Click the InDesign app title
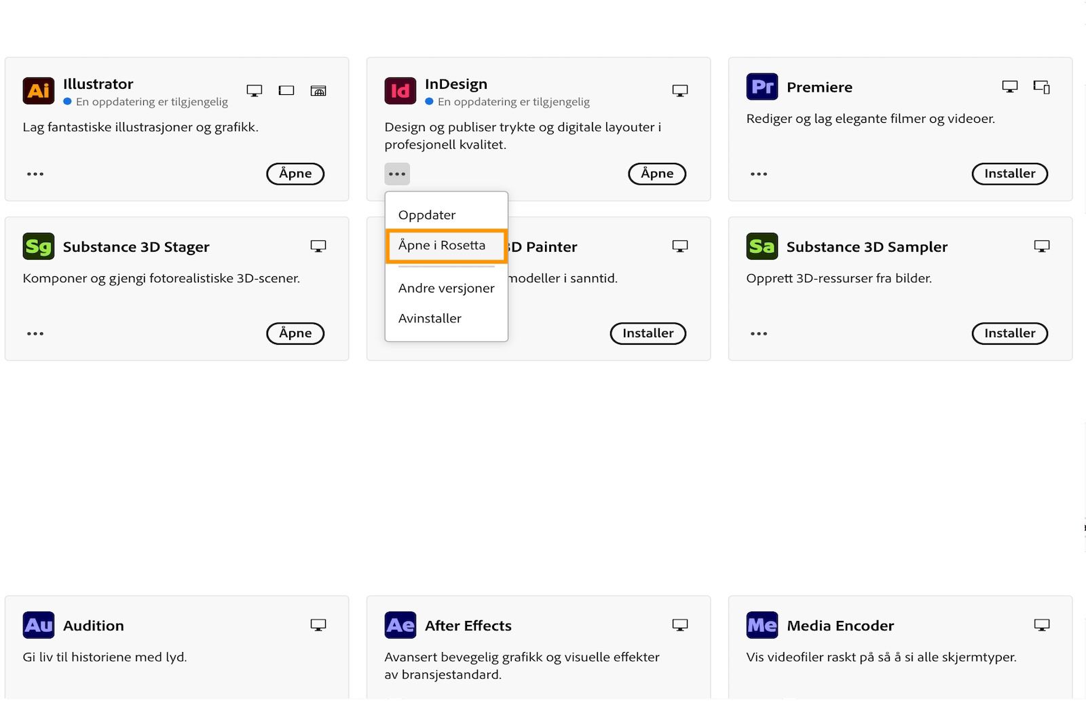The height and width of the screenshot is (701, 1086). 456,84
